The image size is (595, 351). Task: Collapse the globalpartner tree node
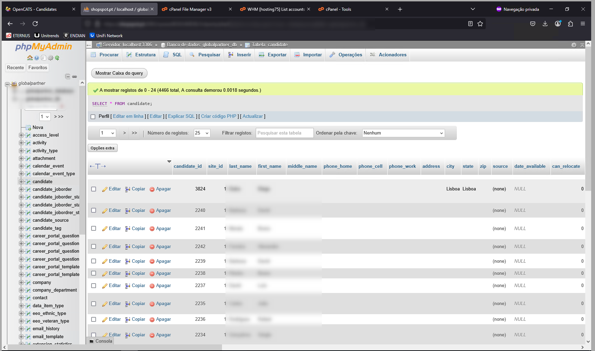pos(7,84)
